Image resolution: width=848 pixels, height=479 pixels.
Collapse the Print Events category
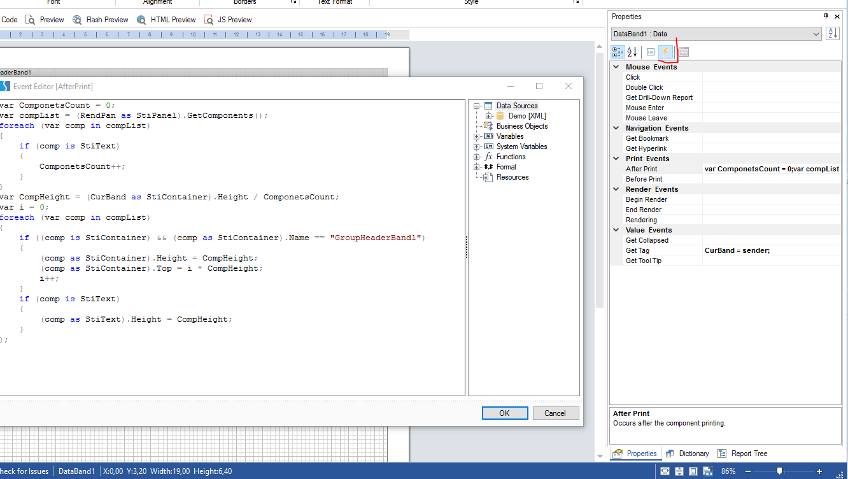[616, 159]
